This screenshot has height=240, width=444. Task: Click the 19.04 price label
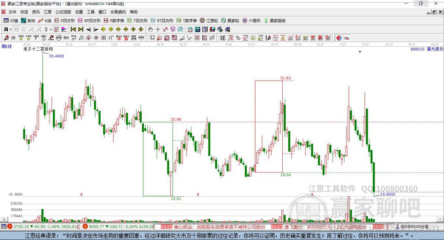point(285,175)
